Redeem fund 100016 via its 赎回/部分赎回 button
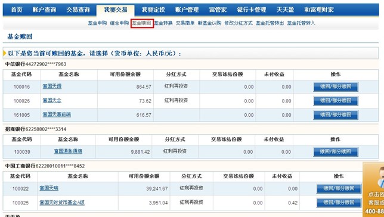The image size is (384, 217). pos(336,86)
